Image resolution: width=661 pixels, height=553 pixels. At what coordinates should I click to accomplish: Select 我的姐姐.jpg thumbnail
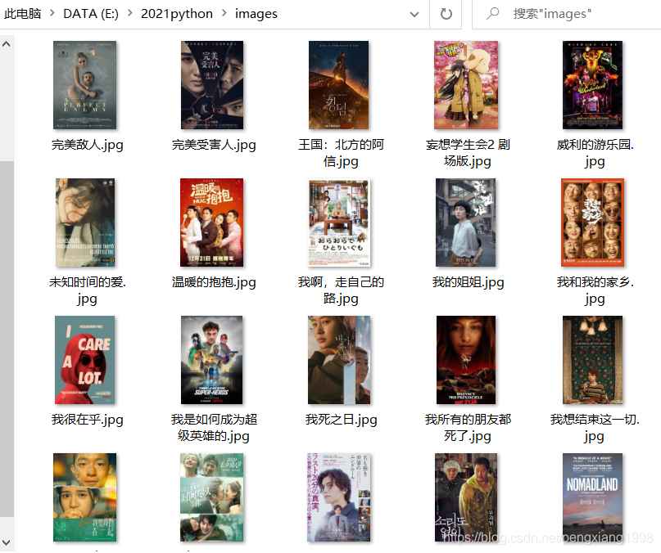pos(465,223)
